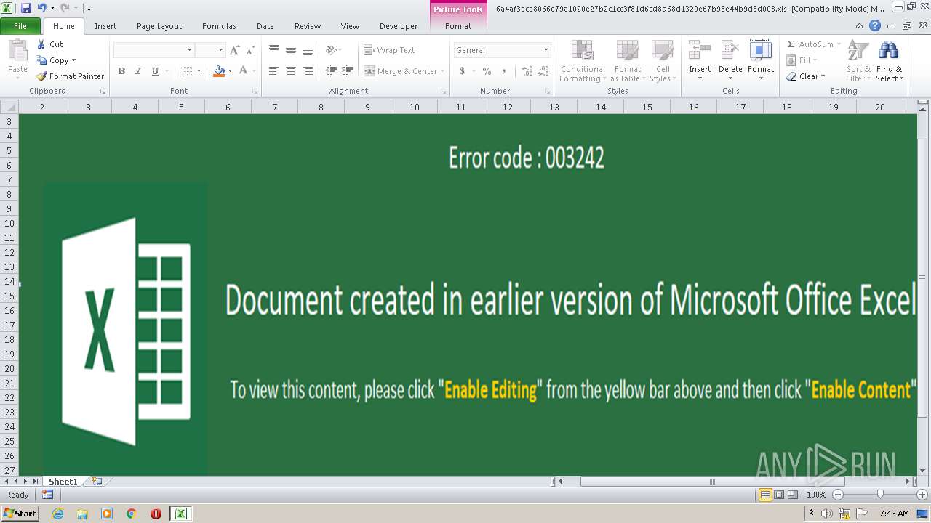Open Chrome from the taskbar
This screenshot has width=931, height=523.
coord(132,514)
